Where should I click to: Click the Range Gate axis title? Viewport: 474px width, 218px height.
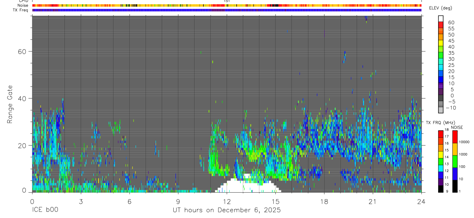[x=10, y=105]
